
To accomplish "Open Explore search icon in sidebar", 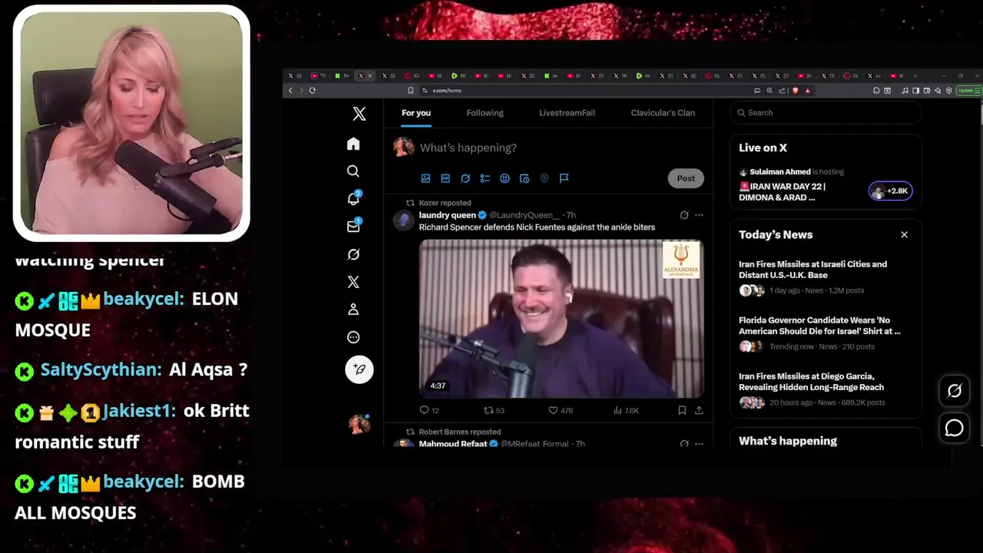I will coord(353,171).
